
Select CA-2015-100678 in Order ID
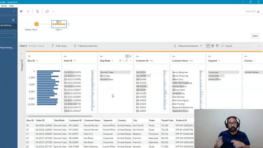(72, 72)
